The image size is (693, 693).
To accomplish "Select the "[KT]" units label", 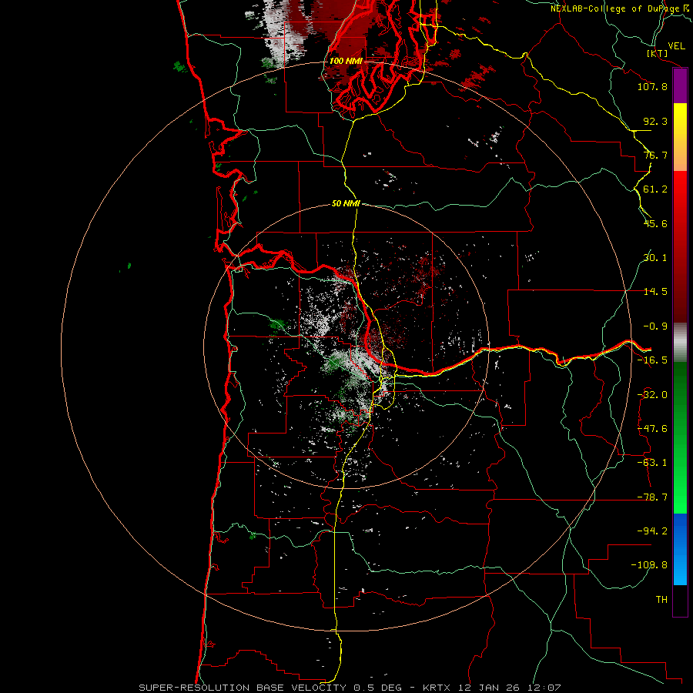I will tap(658, 53).
